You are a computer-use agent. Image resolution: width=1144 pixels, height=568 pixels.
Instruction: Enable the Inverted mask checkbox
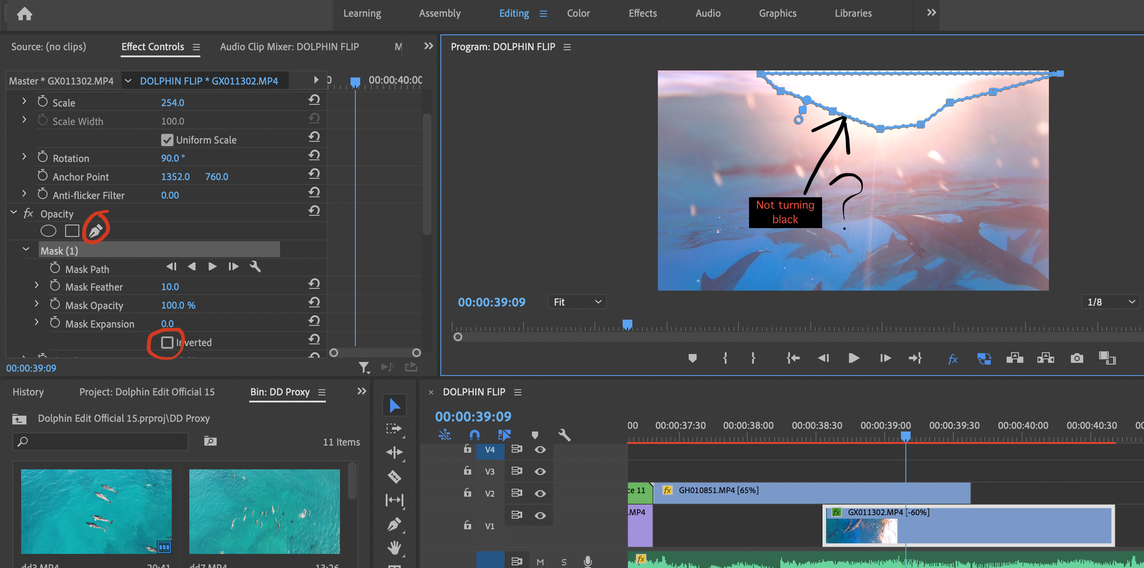pyautogui.click(x=167, y=342)
